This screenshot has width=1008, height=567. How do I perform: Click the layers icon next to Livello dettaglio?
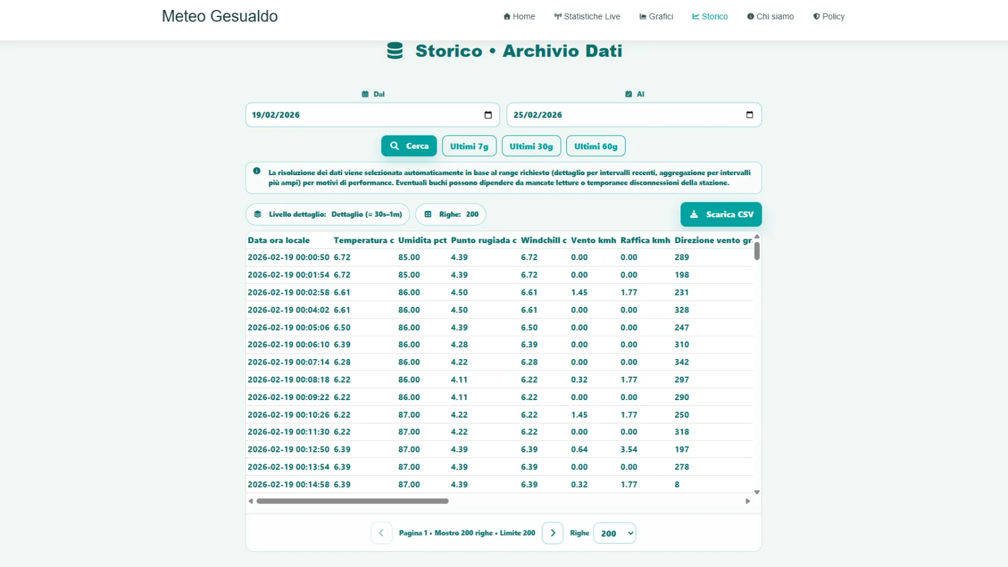pos(258,214)
